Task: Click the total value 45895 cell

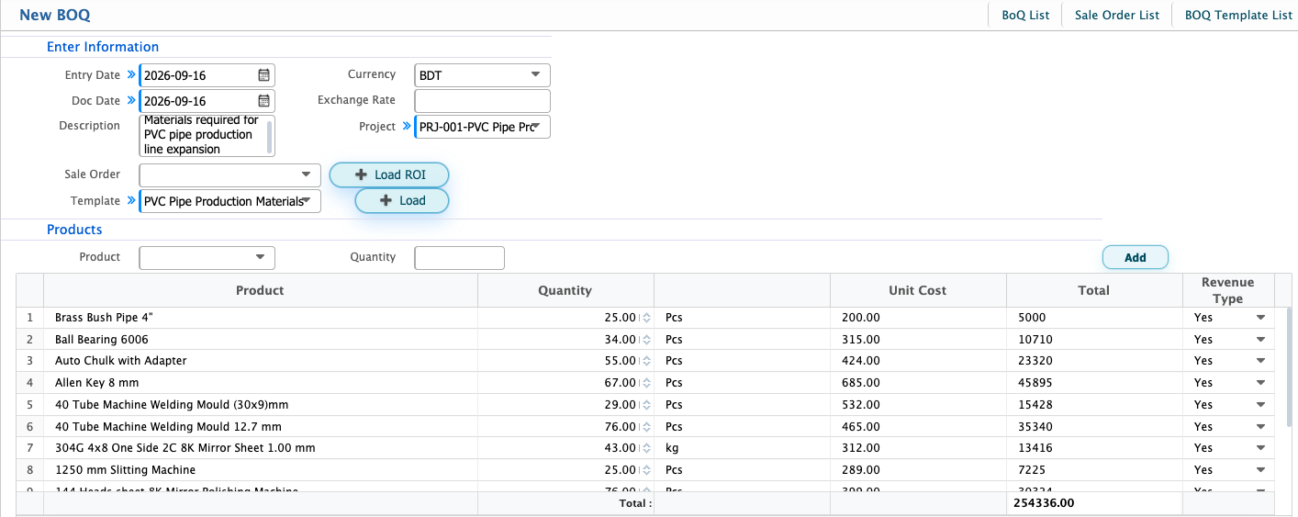Action: (x=1094, y=383)
